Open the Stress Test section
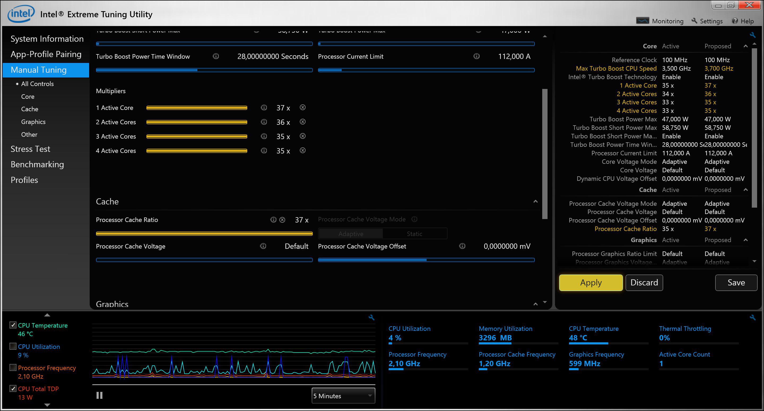Viewport: 764px width, 411px height. [30, 149]
